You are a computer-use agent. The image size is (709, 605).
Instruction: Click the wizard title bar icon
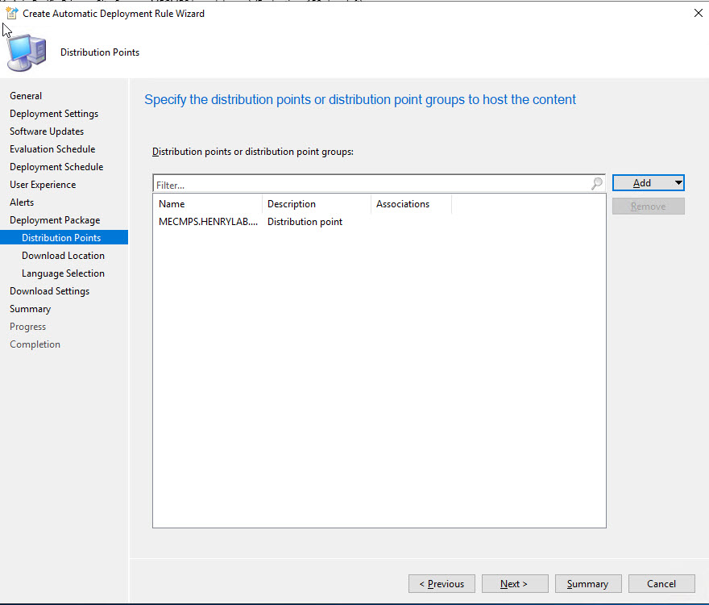tap(11, 13)
